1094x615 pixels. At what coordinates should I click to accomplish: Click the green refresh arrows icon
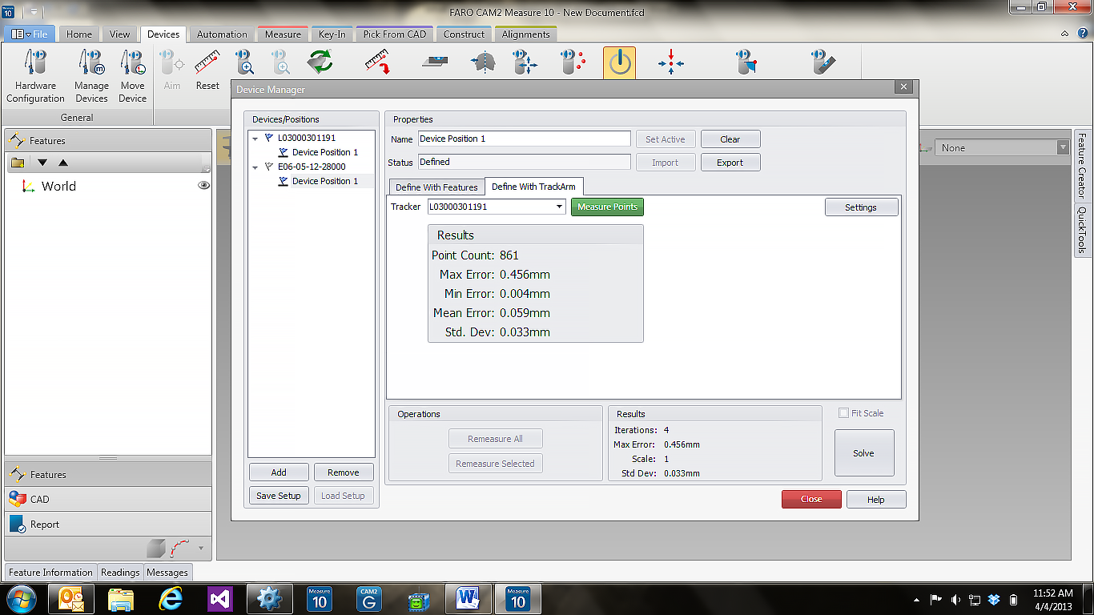(320, 62)
